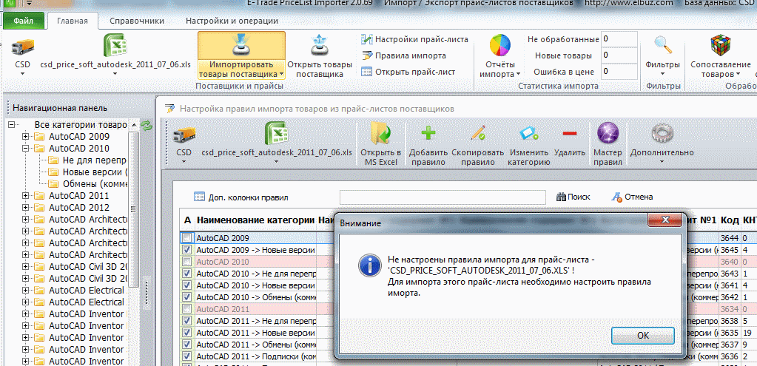Expand the AutoCAD 2012 tree node
The image size is (757, 366).
pos(26,207)
